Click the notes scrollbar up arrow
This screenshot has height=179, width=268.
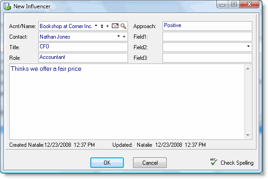pyautogui.click(x=248, y=69)
